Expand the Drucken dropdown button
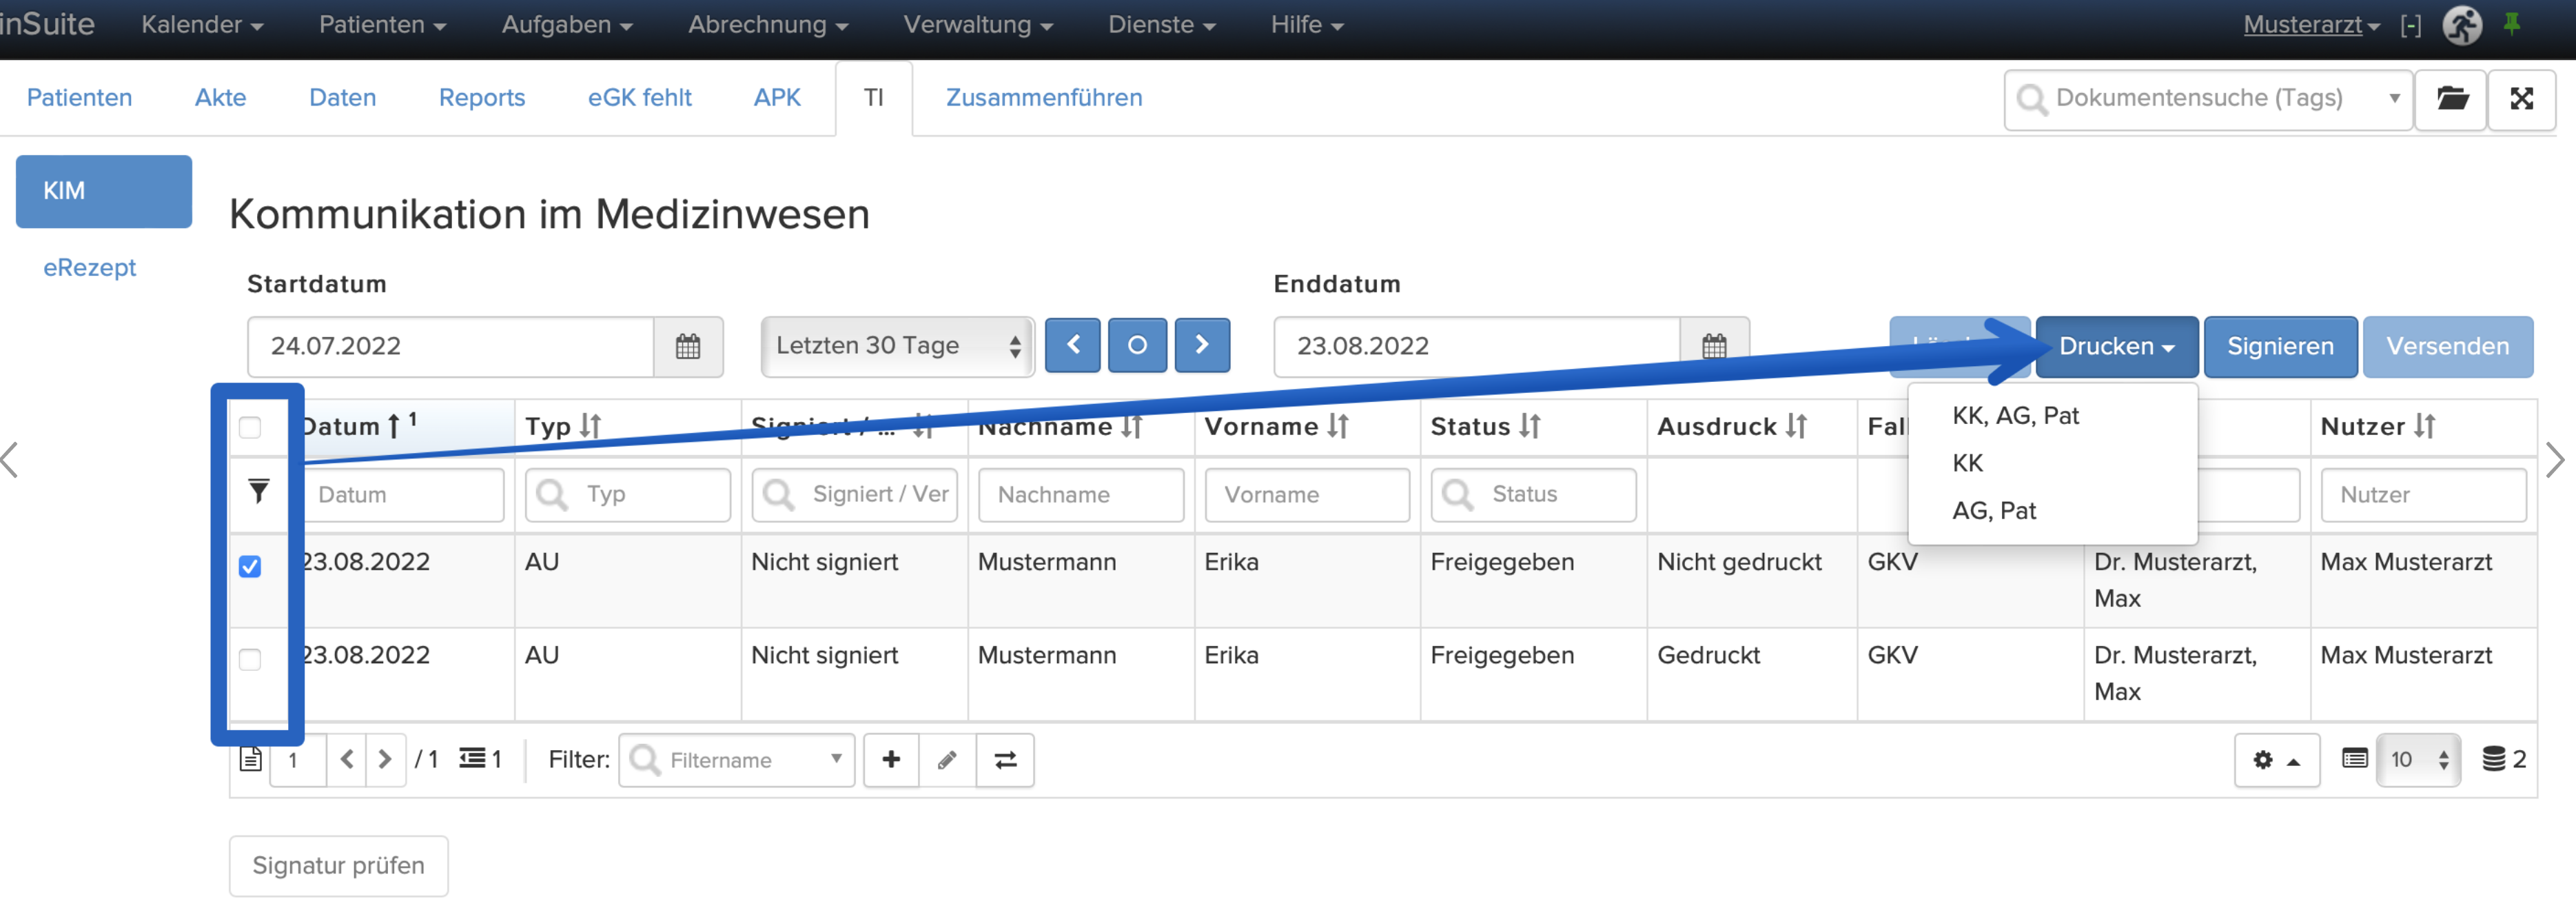Screen dimensions: 2576x917 tap(2116, 346)
